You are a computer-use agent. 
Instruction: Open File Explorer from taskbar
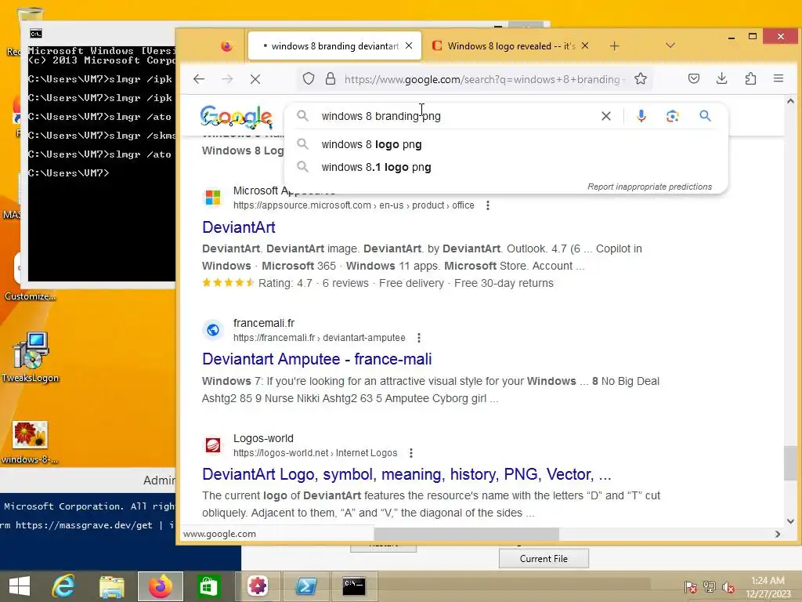111,586
